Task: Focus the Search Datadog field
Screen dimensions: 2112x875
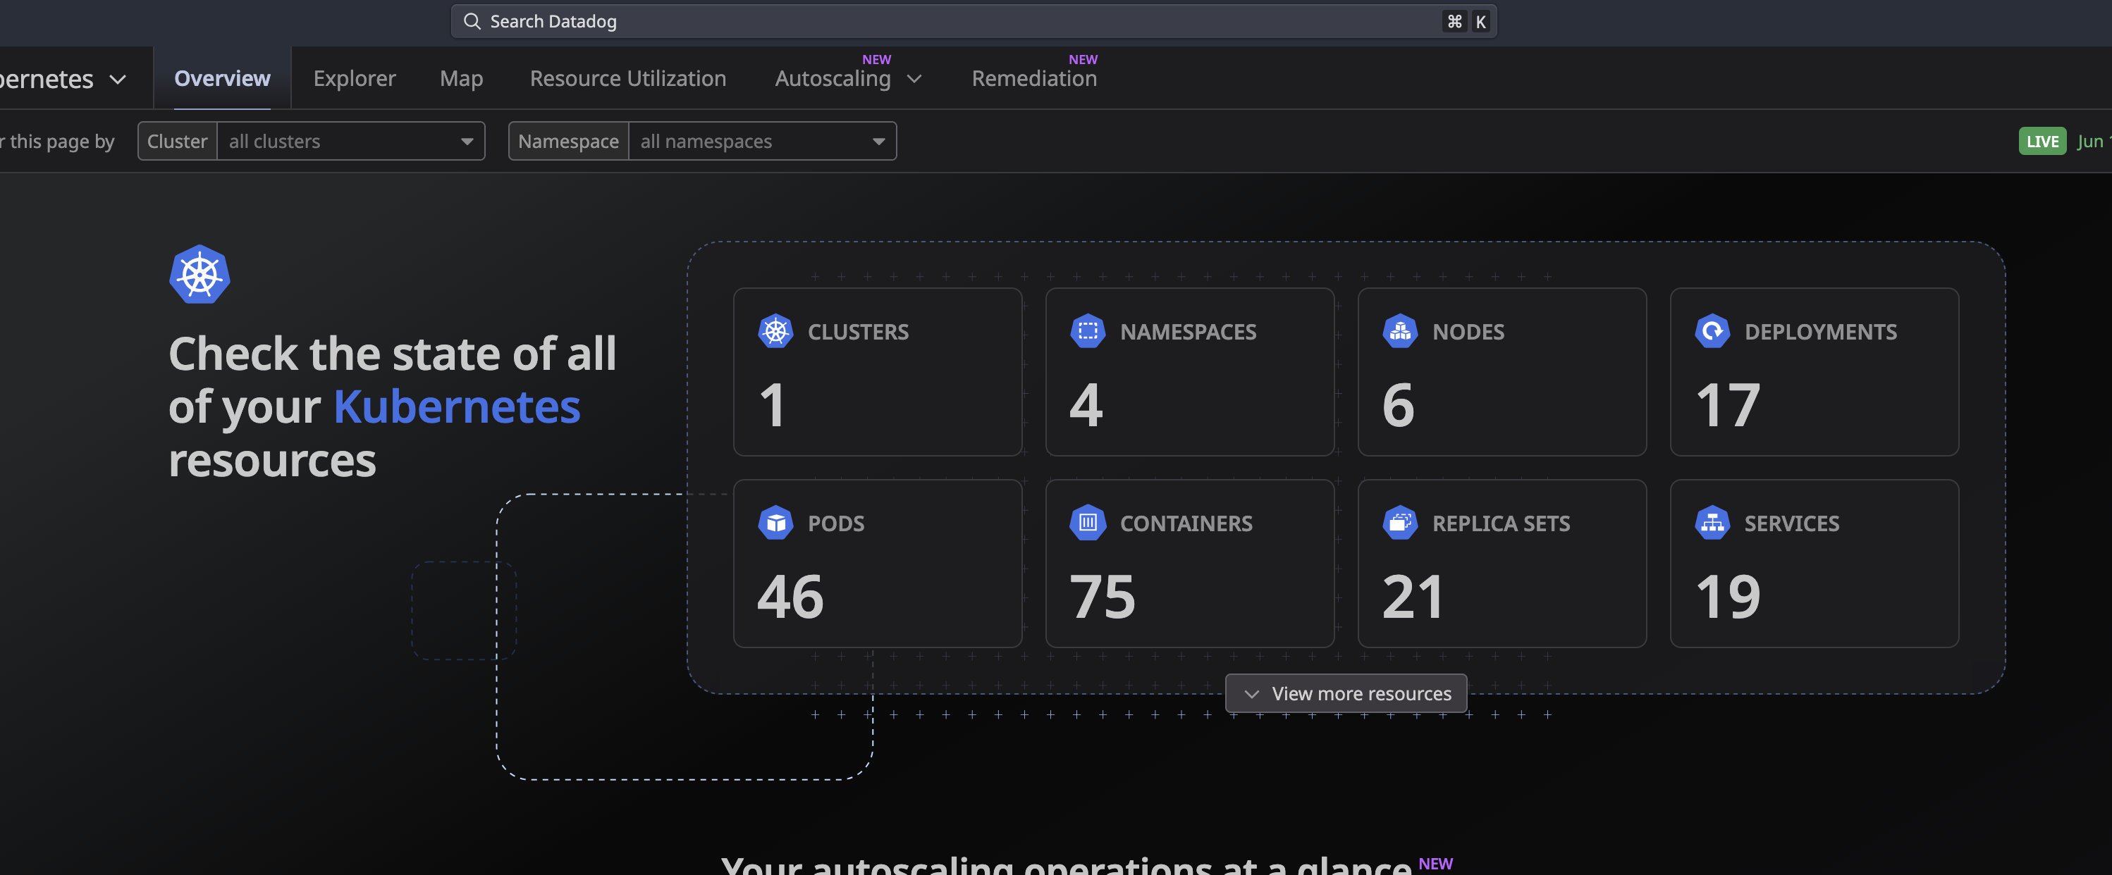Action: (974, 21)
